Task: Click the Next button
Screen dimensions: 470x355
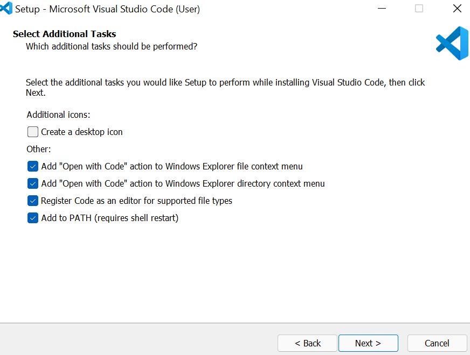Action: 368,343
